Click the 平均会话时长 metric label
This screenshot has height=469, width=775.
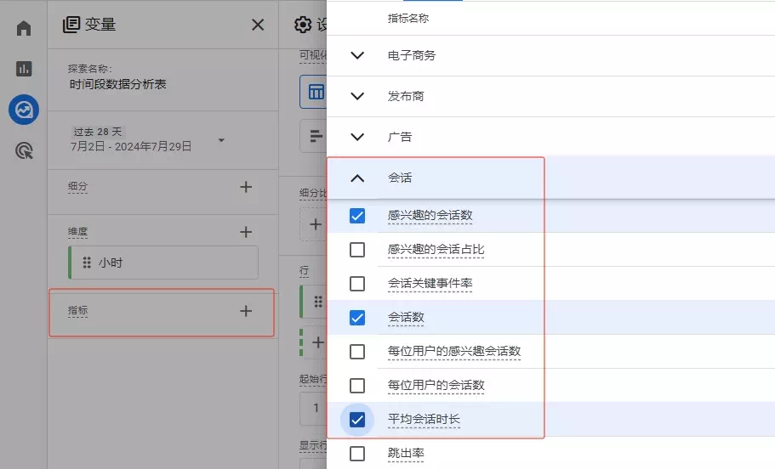(424, 420)
